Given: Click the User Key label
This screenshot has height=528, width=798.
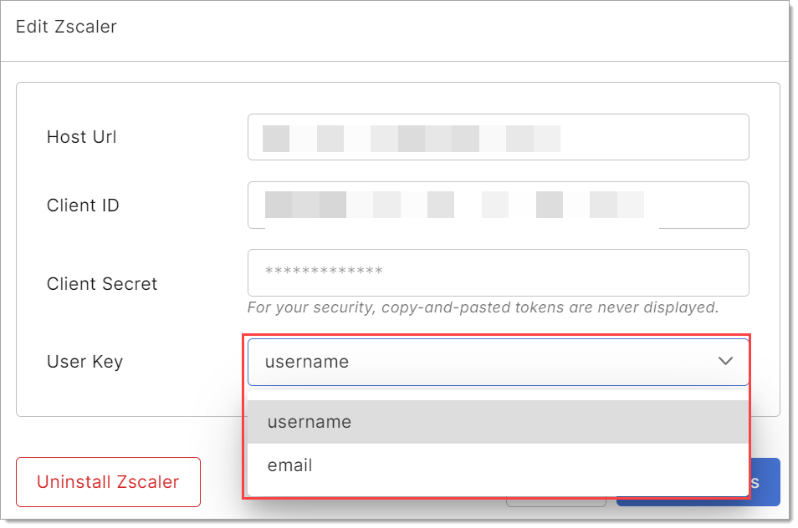Looking at the screenshot, I should coord(84,362).
